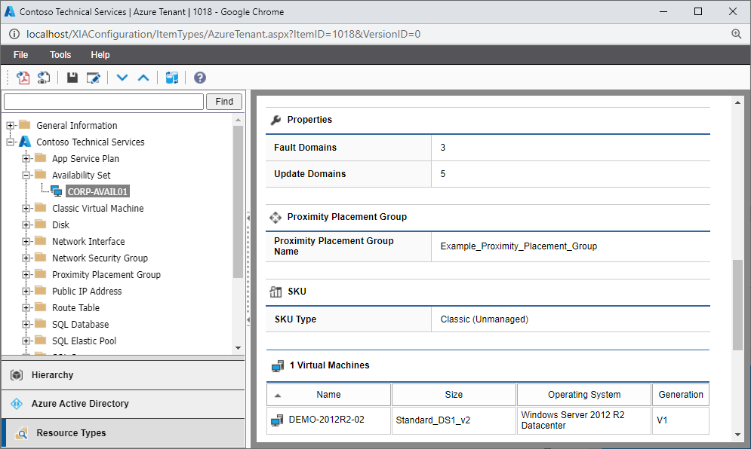The image size is (751, 449).
Task: Open the File menu
Action: click(x=20, y=54)
